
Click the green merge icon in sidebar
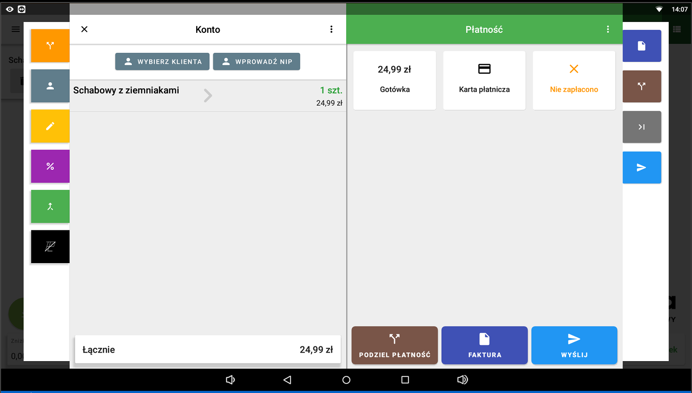(50, 206)
